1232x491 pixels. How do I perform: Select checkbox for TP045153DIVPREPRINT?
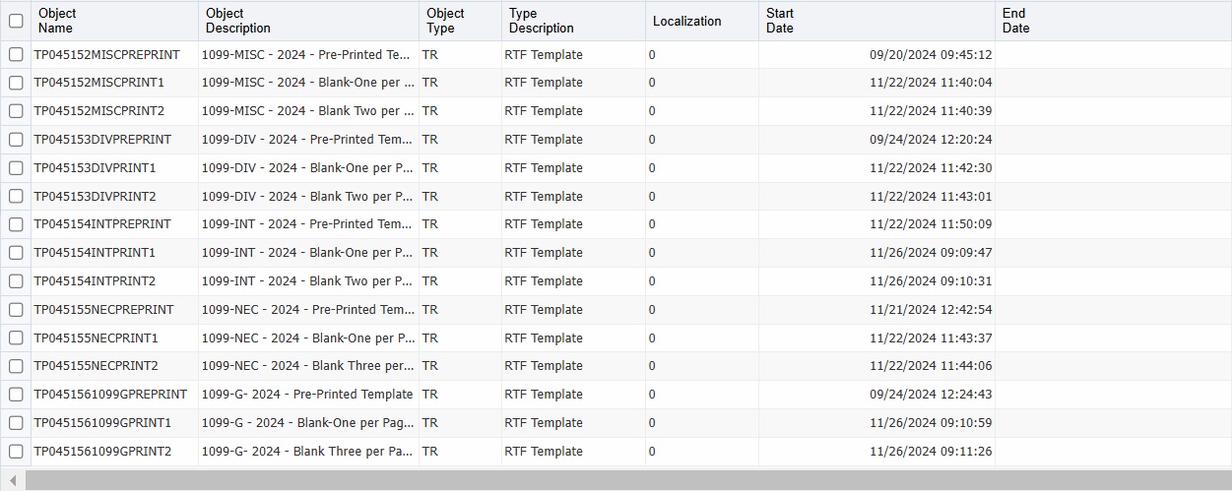(x=16, y=140)
